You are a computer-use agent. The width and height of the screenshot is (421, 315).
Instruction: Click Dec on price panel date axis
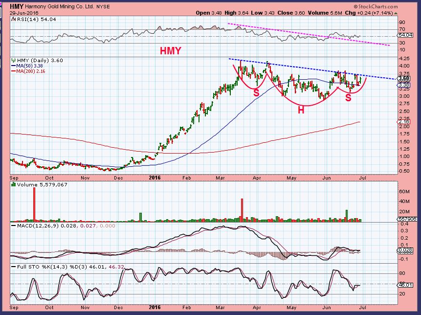tap(118, 178)
